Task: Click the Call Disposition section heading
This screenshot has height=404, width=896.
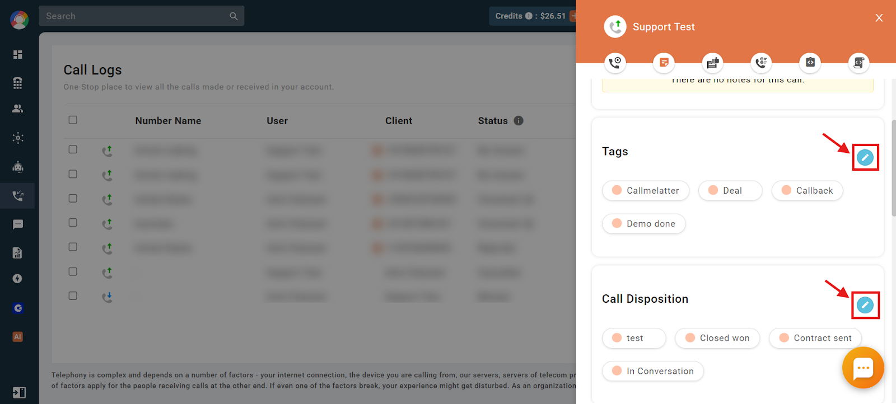Action: pyautogui.click(x=645, y=299)
